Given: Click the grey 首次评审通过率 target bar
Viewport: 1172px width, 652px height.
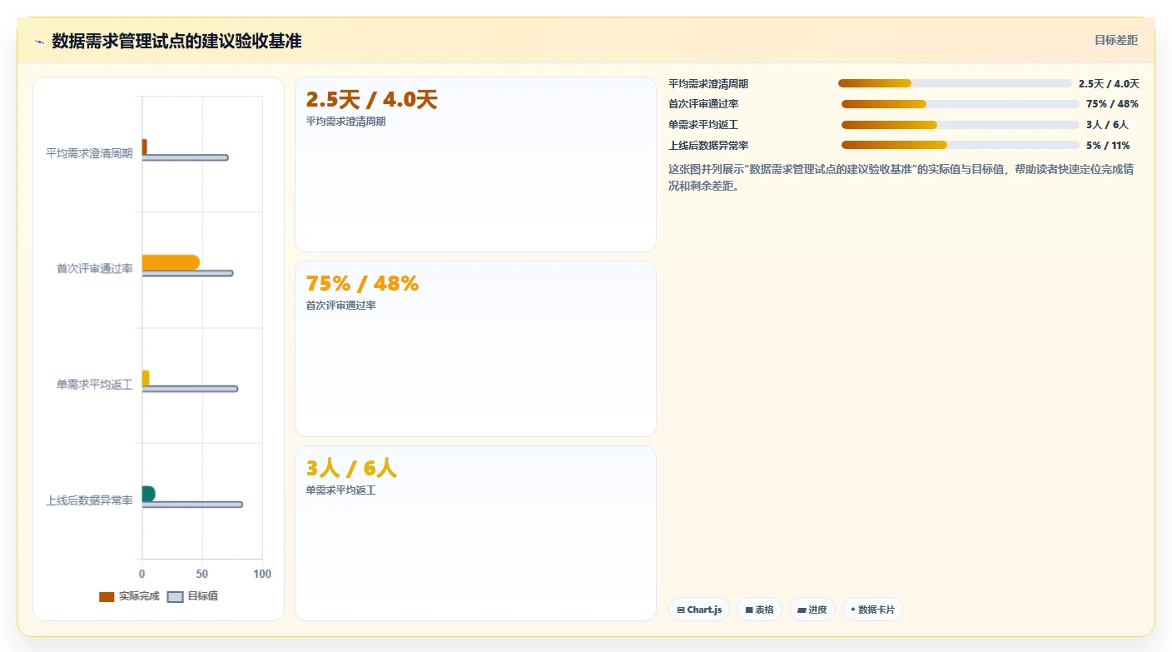Looking at the screenshot, I should point(187,273).
